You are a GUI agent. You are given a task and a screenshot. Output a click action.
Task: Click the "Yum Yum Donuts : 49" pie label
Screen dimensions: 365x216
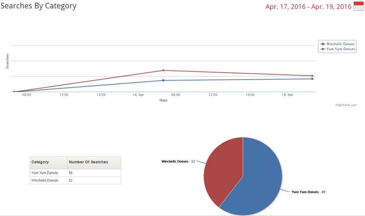pos(308,192)
